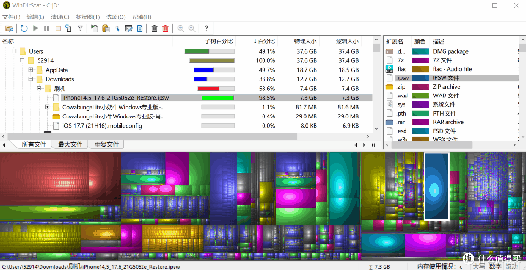Viewport: 526px width, 270px height.
Task: Click the .flac file type icon
Action: [389, 69]
